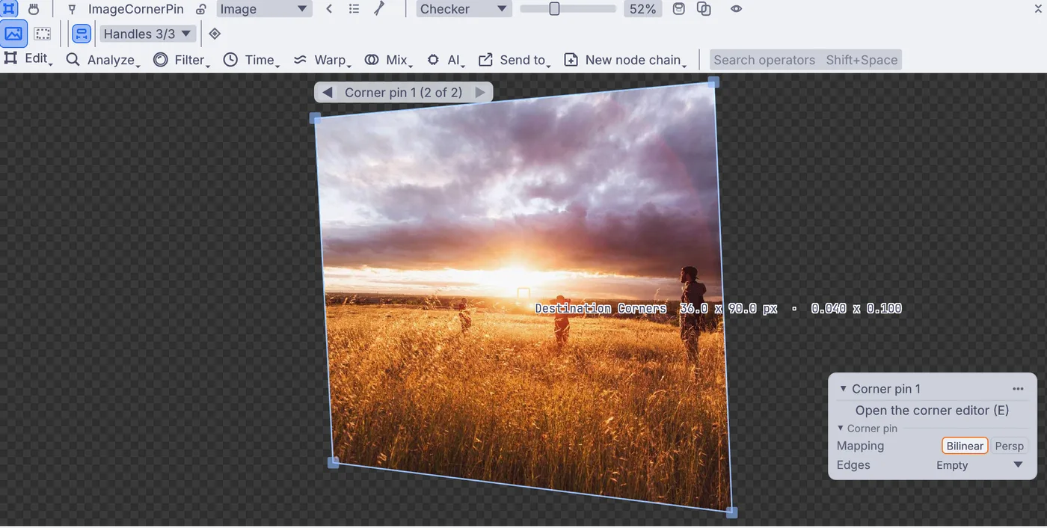Toggle the eye visibility icon

tap(737, 9)
